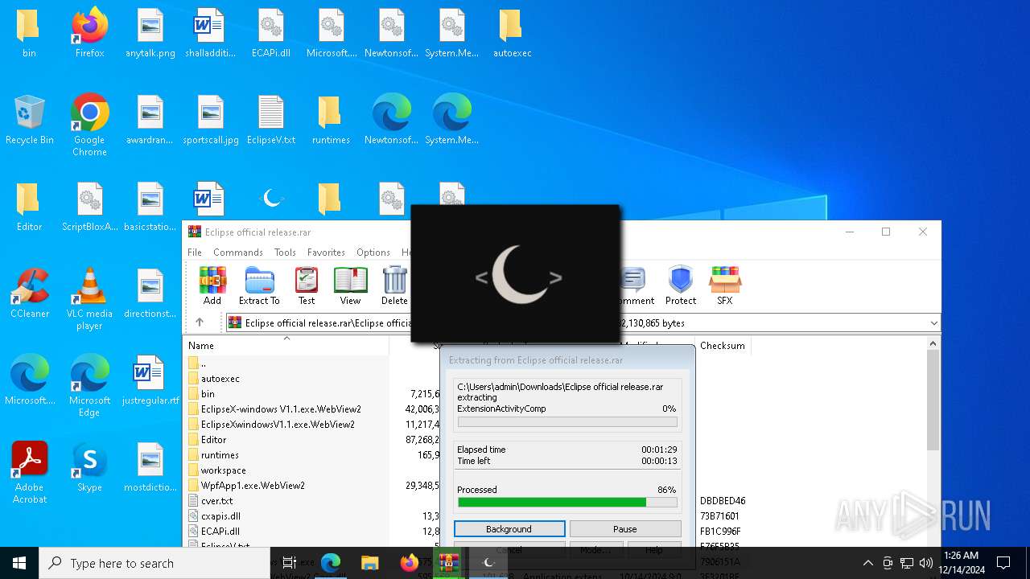The height and width of the screenshot is (579, 1030).
Task: Select the autoexec folder in the WinRAR list
Action: point(220,379)
